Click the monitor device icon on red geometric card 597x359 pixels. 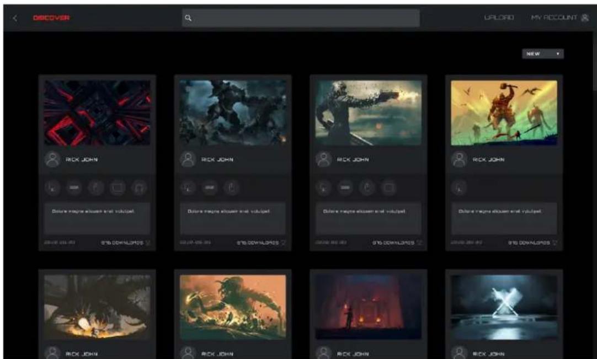[x=118, y=187]
